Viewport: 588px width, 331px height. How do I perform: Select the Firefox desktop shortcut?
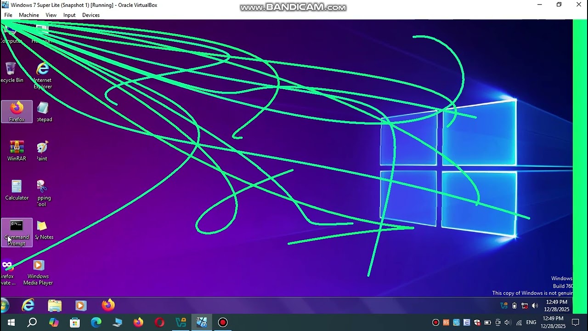(17, 112)
